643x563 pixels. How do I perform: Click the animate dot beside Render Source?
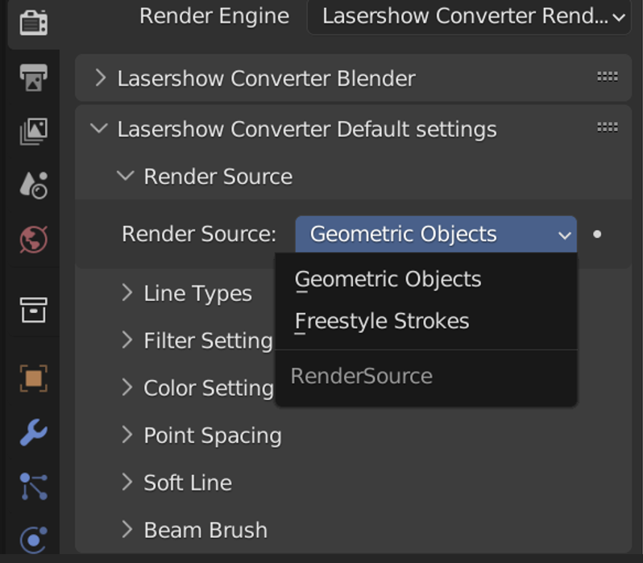pyautogui.click(x=597, y=234)
